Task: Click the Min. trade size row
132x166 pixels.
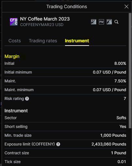Action: (65, 135)
